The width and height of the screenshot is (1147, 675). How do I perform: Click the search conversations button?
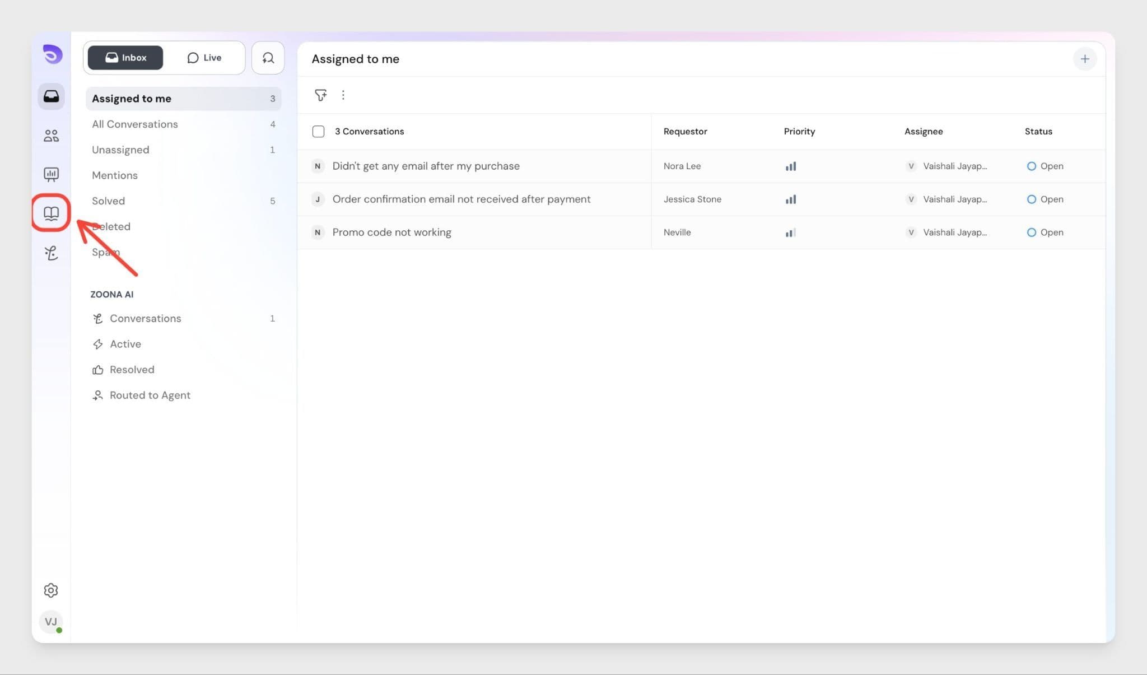tap(268, 58)
